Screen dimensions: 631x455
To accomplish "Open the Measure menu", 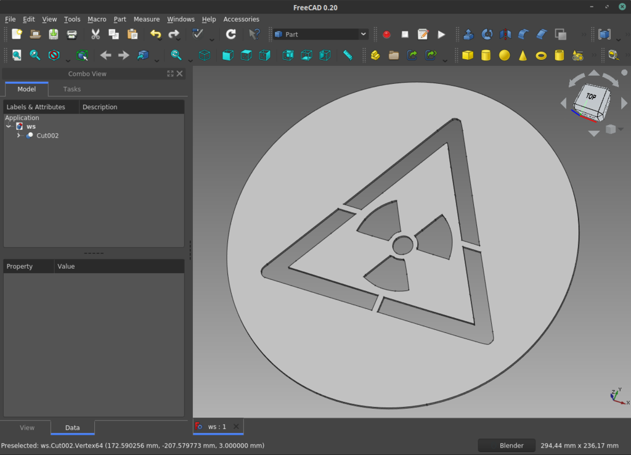I will (x=147, y=19).
